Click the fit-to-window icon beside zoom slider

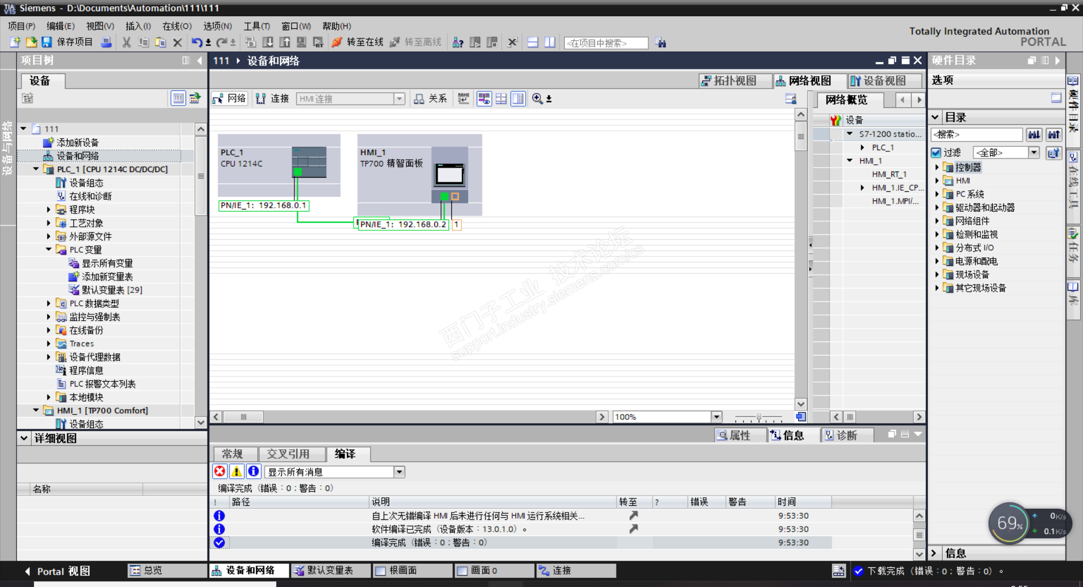click(801, 417)
